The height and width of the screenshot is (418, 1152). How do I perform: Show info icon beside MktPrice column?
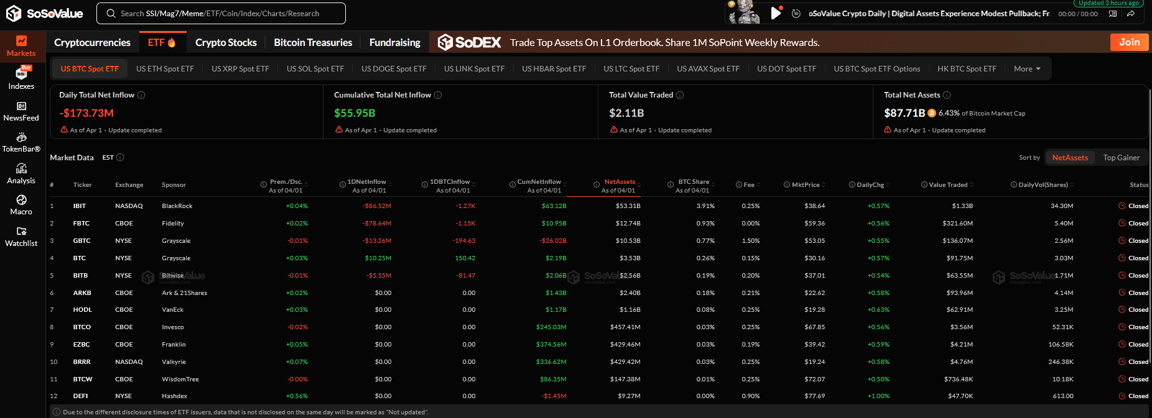(787, 184)
